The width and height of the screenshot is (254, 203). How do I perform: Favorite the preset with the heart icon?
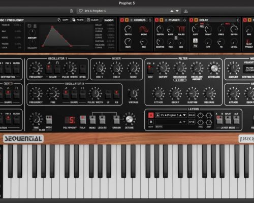[81, 11]
